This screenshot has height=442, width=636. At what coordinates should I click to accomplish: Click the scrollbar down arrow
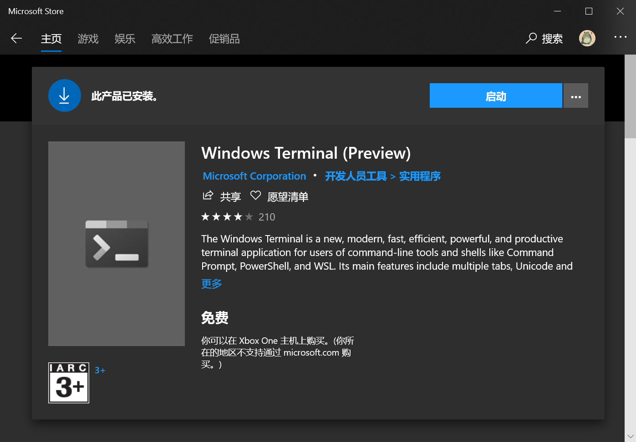click(630, 437)
